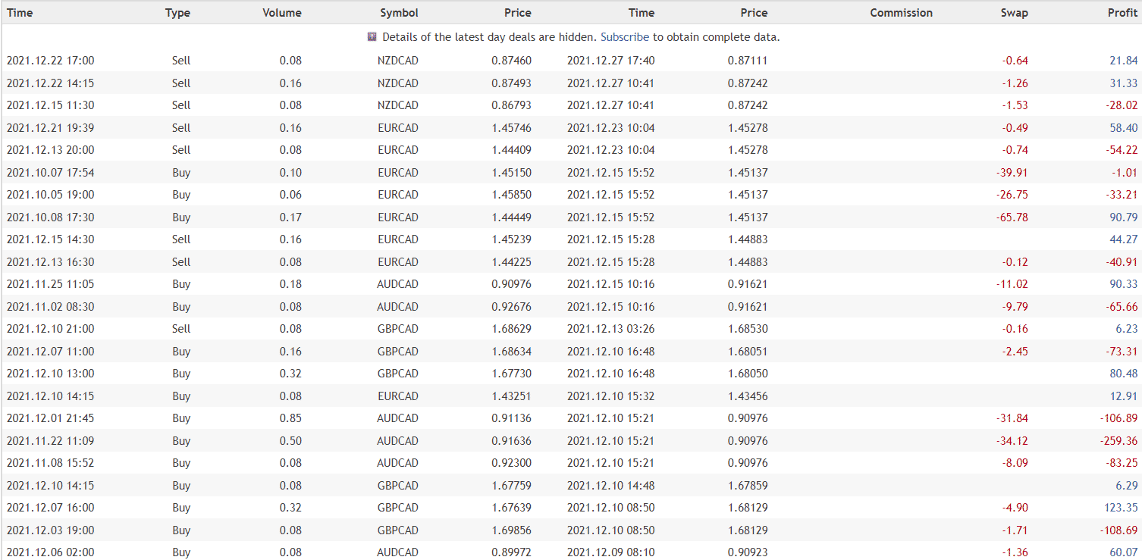Click the 0.85 volume cell
Screen dimensions: 1142x560
coord(290,418)
